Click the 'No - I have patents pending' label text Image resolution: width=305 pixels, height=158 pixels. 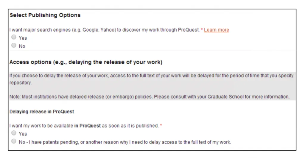tap(125, 142)
